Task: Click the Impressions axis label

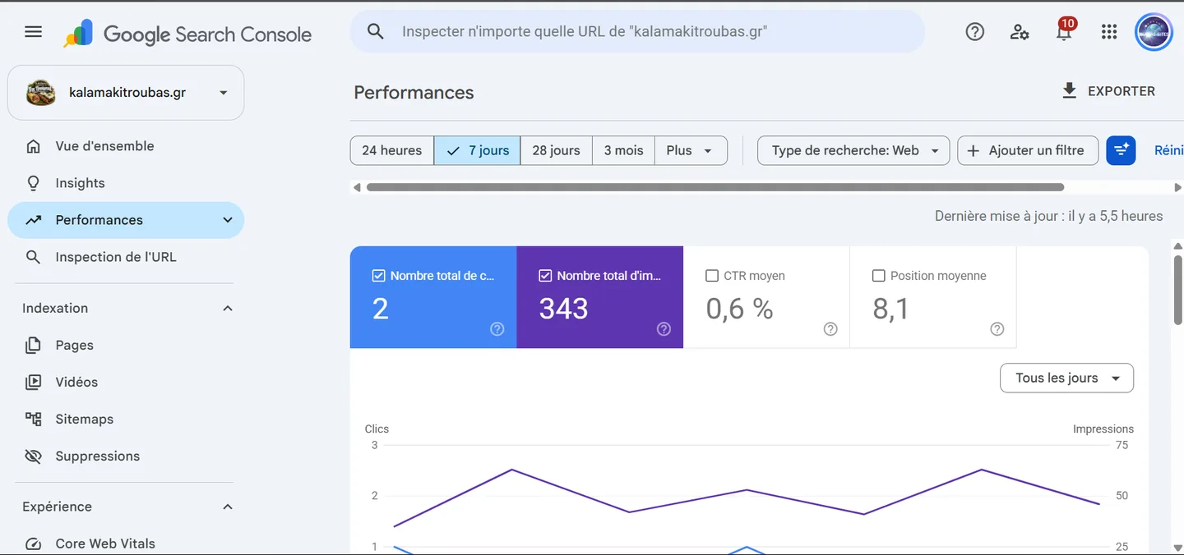Action: pyautogui.click(x=1103, y=429)
